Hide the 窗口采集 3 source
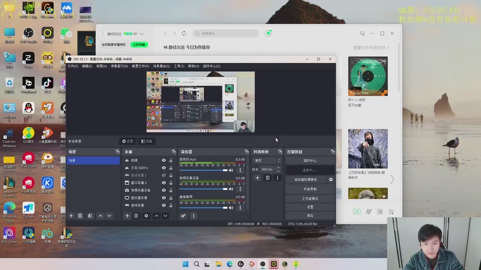 click(164, 183)
